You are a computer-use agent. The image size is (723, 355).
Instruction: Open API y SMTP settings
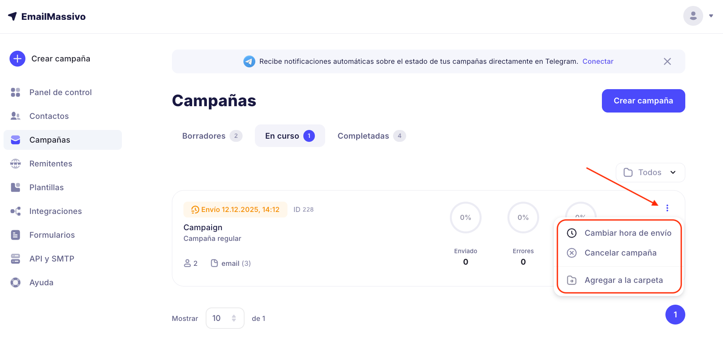52,259
